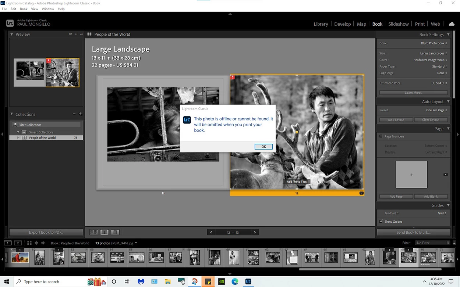Screen dimensions: 460x287
Task: Open Lightroom Classic in the taskbar
Action: pyautogui.click(x=248, y=281)
